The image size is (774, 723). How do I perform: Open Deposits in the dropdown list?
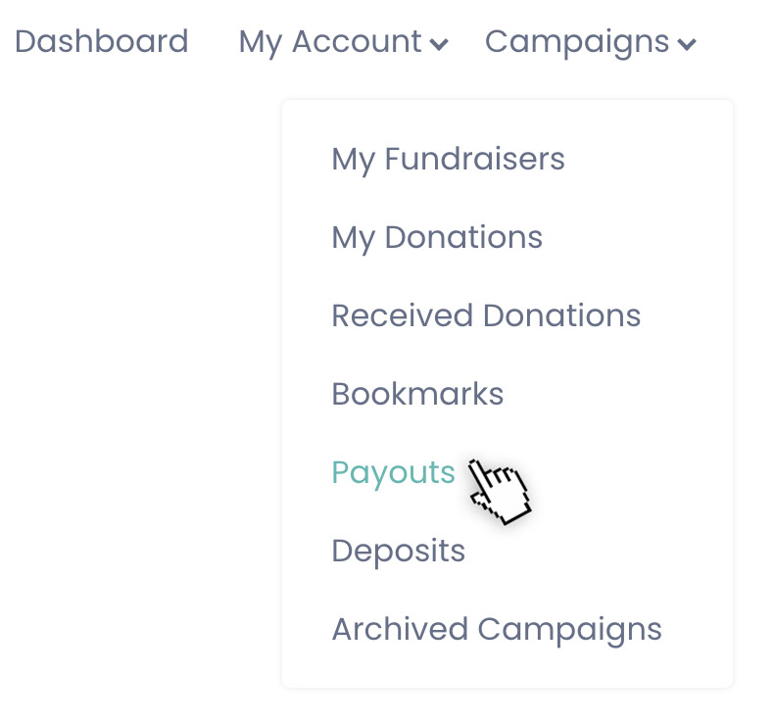pos(399,552)
